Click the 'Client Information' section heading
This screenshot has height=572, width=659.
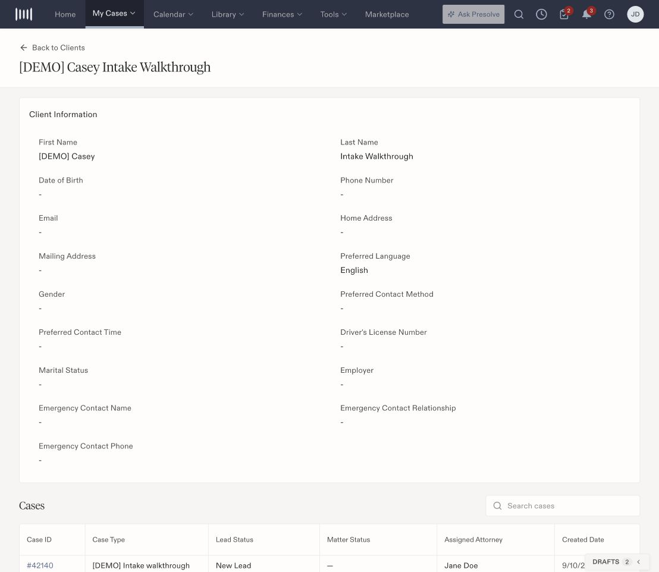(63, 114)
